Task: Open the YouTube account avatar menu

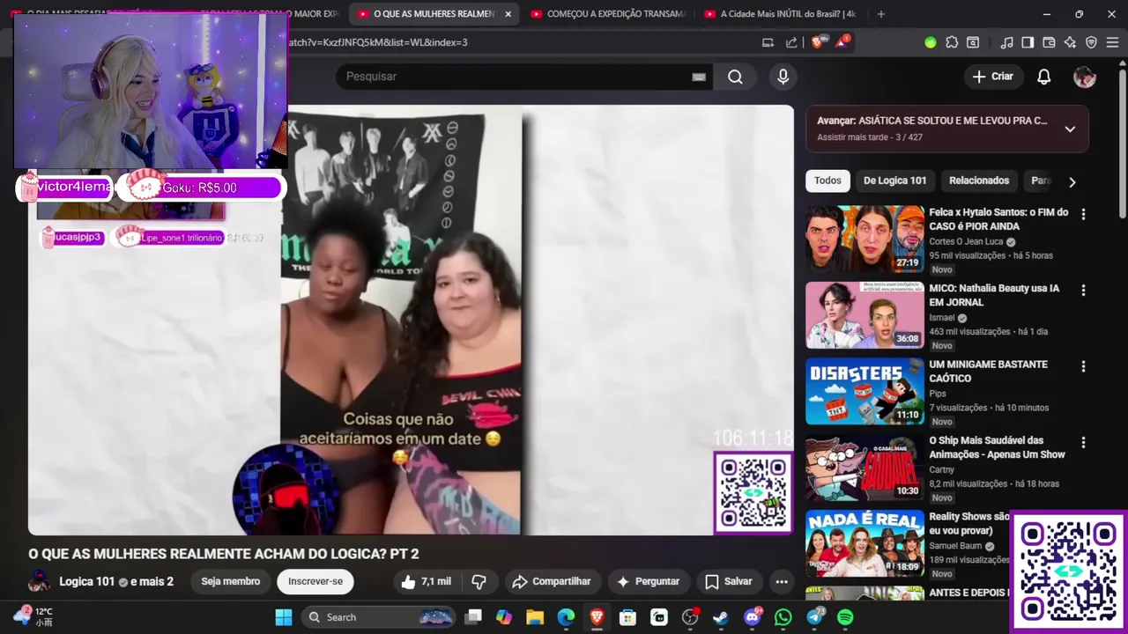Action: tap(1084, 77)
